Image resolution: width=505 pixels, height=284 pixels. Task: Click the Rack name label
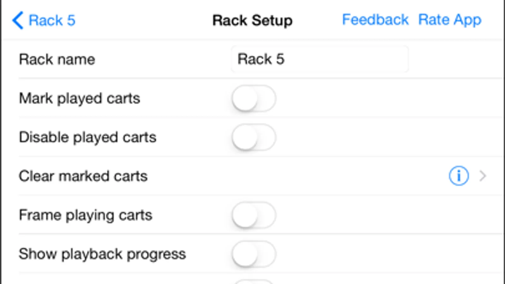(57, 59)
